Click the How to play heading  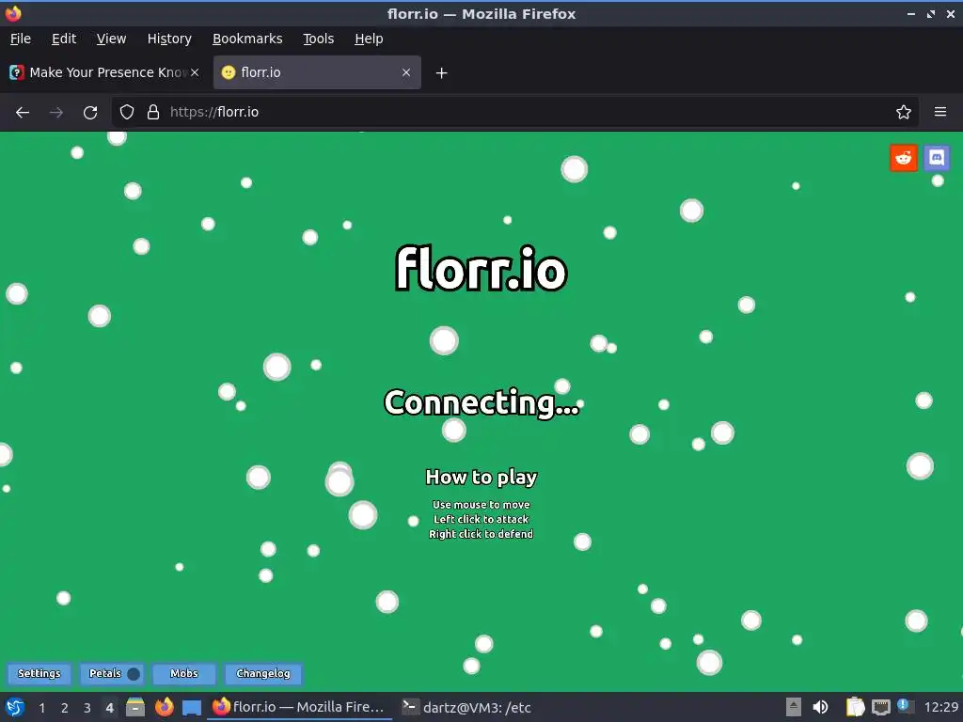point(481,477)
